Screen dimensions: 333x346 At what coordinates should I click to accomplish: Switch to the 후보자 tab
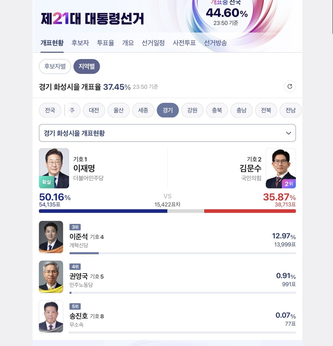pos(80,43)
